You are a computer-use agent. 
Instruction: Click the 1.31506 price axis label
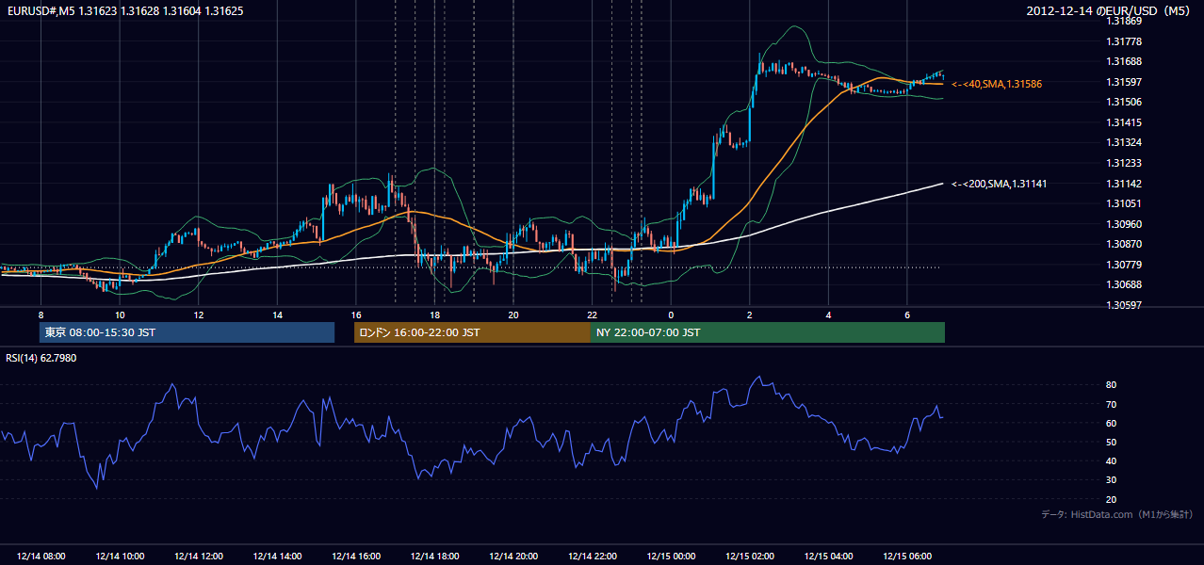pos(1124,102)
